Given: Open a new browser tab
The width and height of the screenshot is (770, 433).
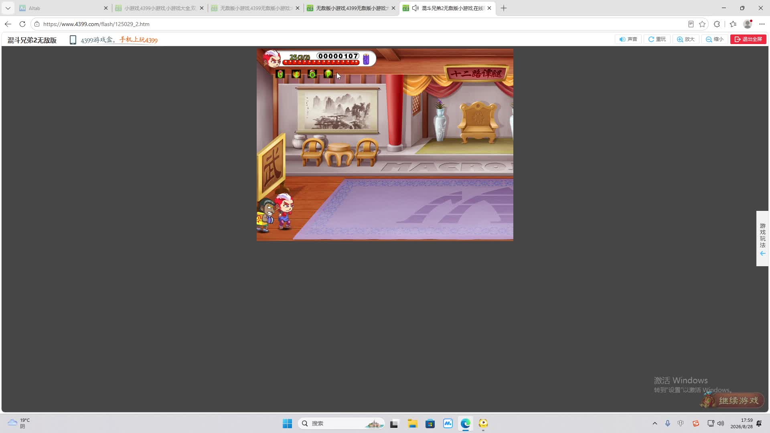Looking at the screenshot, I should tap(504, 8).
